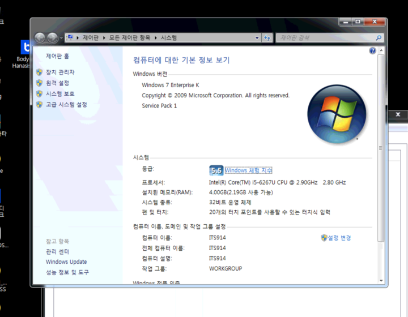Viewport: 408px width, 317px height.
Task: Click shield icon beside 장치 관리자
Action: (39, 72)
